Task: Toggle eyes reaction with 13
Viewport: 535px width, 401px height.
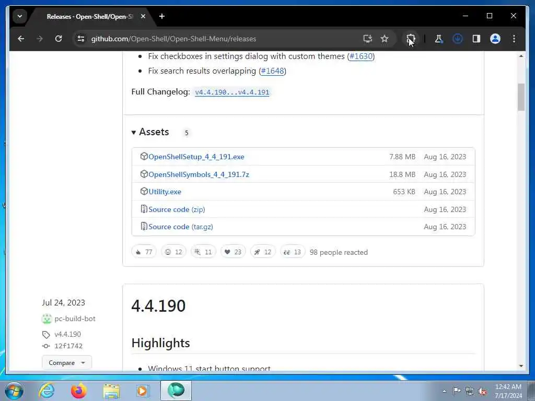Action: [292, 252]
